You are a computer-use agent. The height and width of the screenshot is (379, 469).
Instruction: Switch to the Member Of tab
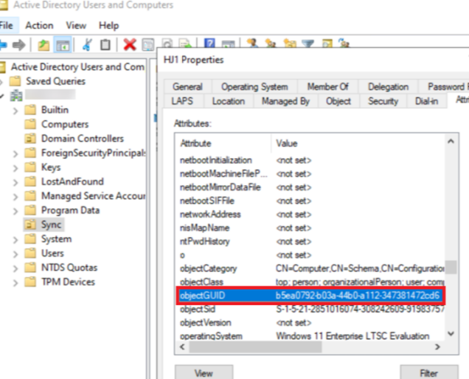coord(328,87)
